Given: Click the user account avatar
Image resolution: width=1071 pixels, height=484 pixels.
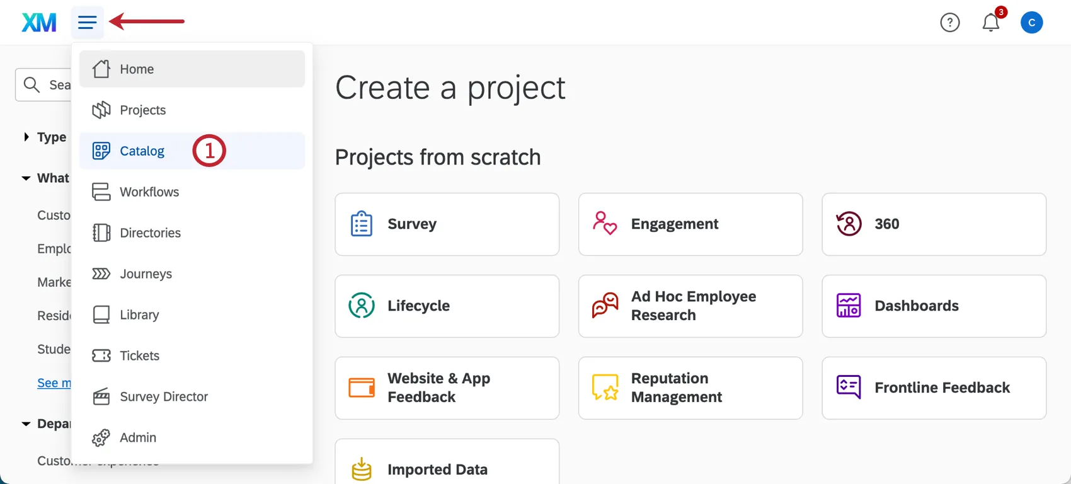Looking at the screenshot, I should point(1031,23).
